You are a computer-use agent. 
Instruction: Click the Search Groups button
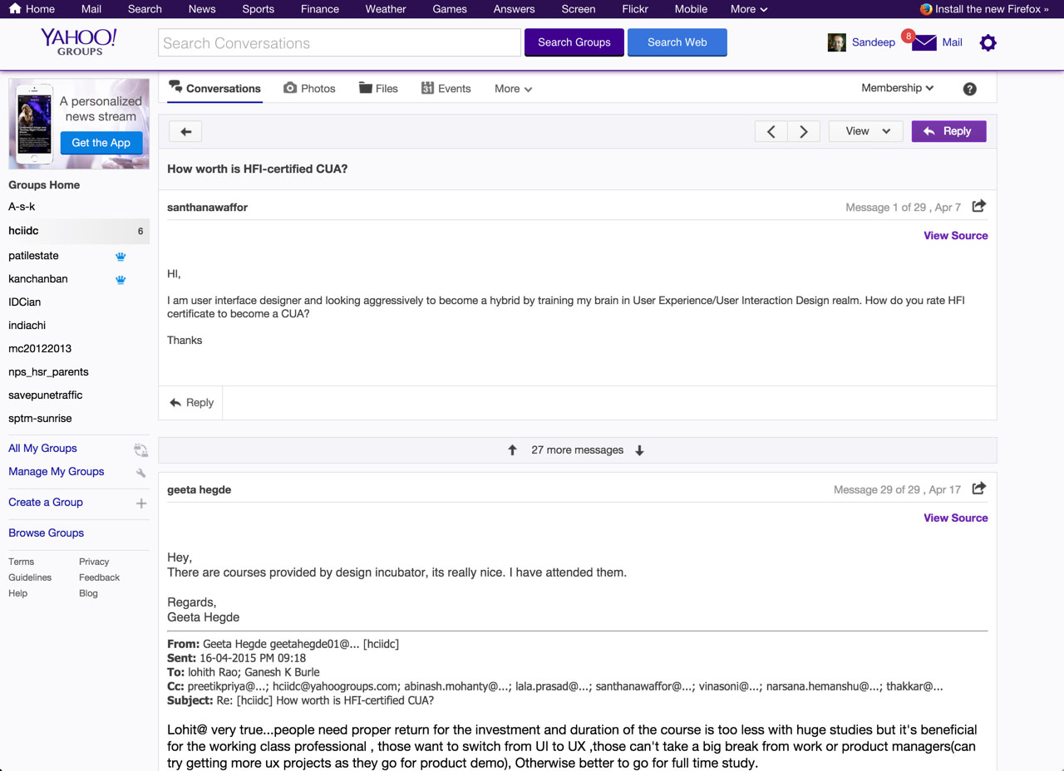pos(574,42)
